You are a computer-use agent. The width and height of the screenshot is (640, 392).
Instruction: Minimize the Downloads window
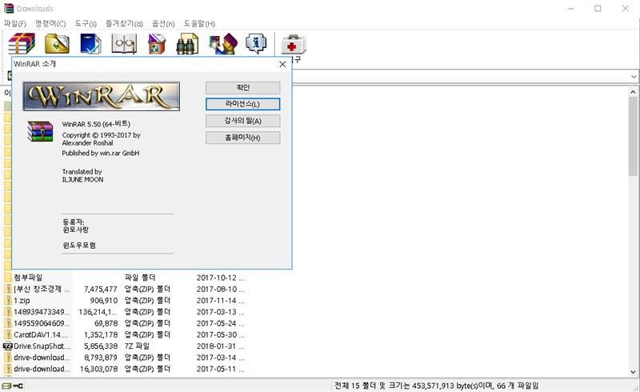pyautogui.click(x=570, y=9)
